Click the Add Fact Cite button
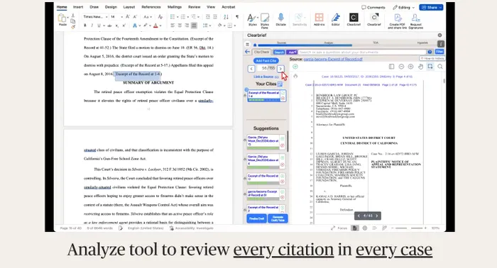 click(x=266, y=61)
